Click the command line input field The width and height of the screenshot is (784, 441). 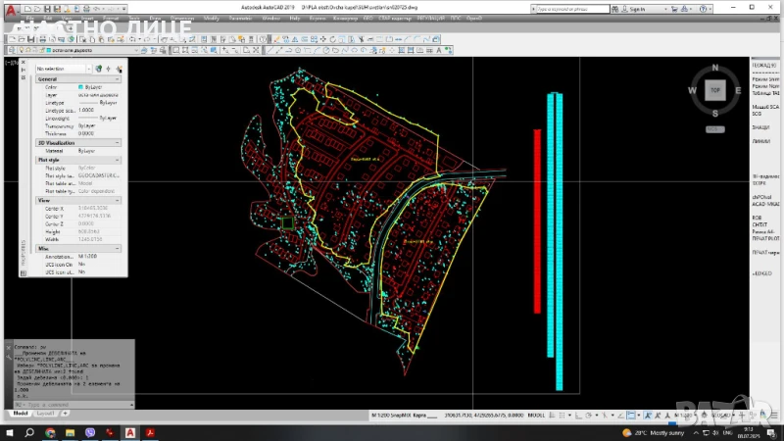[x=69, y=404]
